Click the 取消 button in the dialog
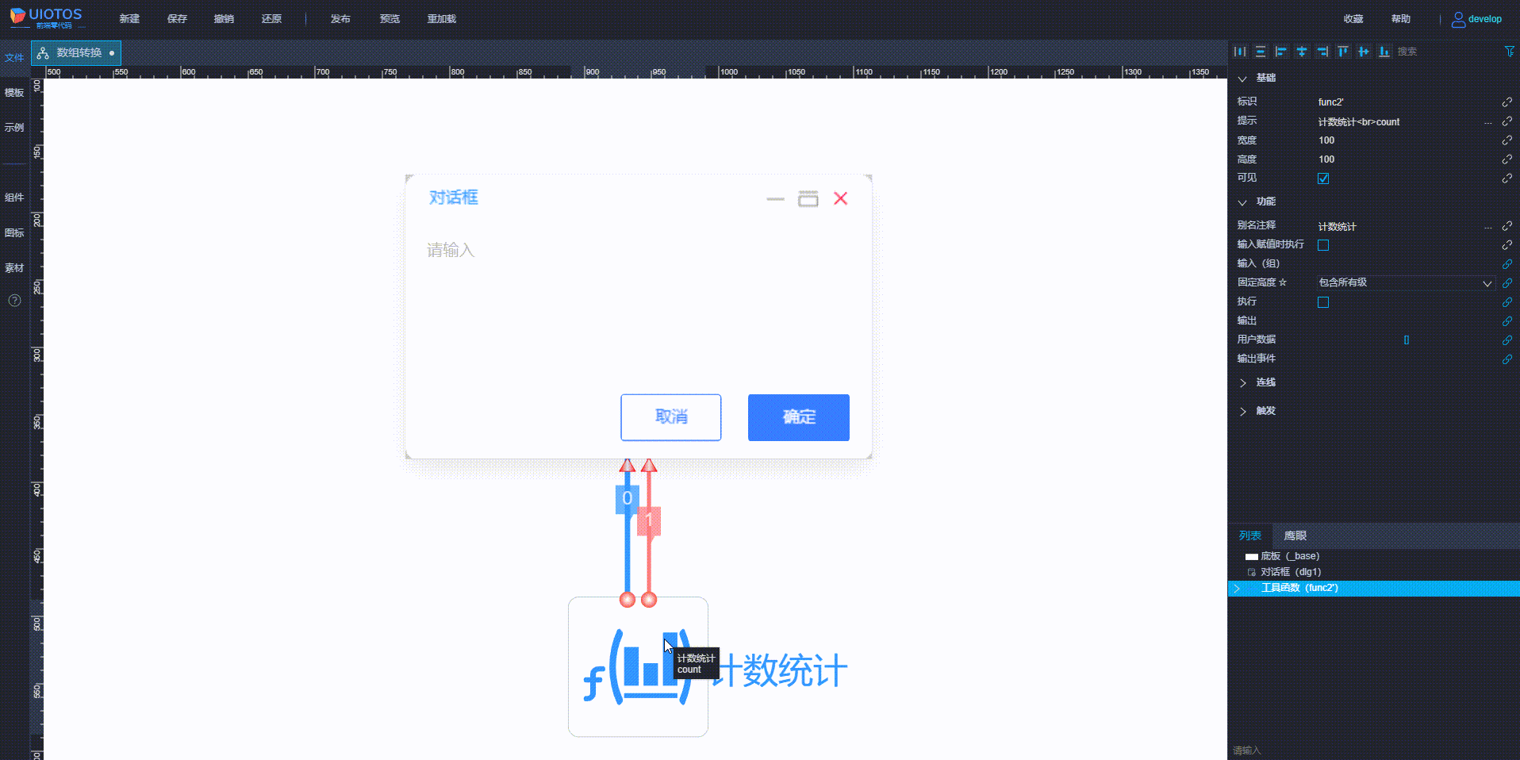 point(670,417)
